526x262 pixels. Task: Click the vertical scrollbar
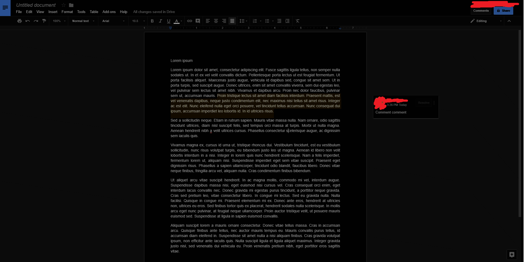(520, 124)
